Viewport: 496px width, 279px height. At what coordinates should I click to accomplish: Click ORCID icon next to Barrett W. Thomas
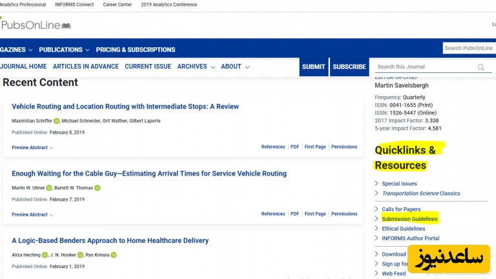tap(98, 188)
